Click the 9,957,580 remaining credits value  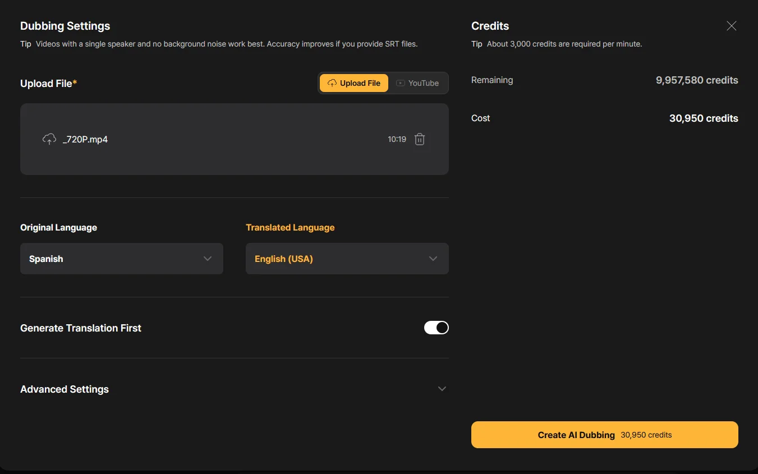(697, 80)
